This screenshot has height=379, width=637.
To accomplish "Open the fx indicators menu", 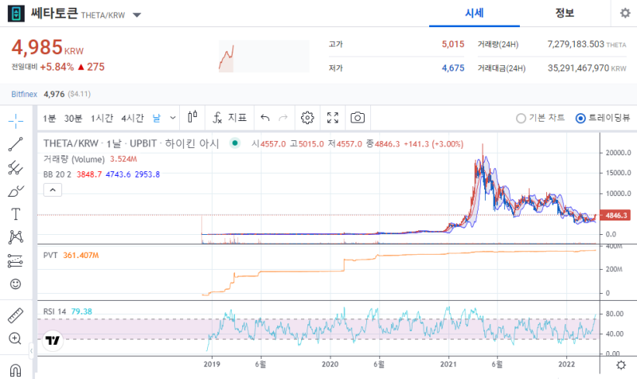I will (229, 118).
